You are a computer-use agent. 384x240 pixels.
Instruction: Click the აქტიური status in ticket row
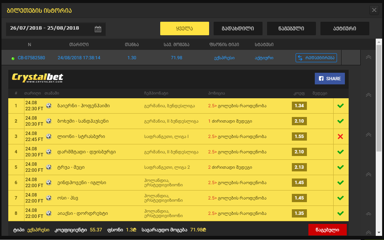point(264,58)
